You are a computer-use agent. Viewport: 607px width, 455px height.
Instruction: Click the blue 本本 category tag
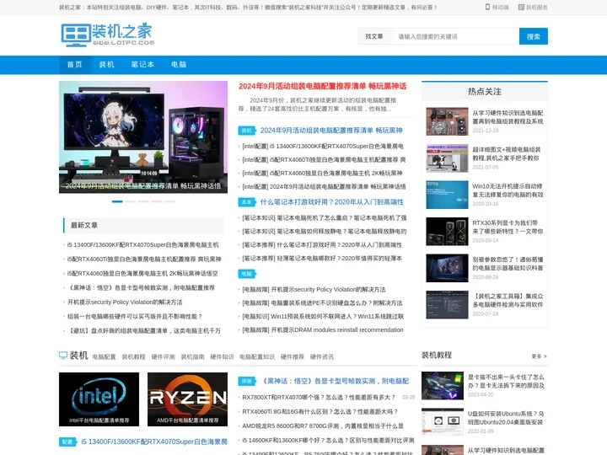[x=246, y=202]
